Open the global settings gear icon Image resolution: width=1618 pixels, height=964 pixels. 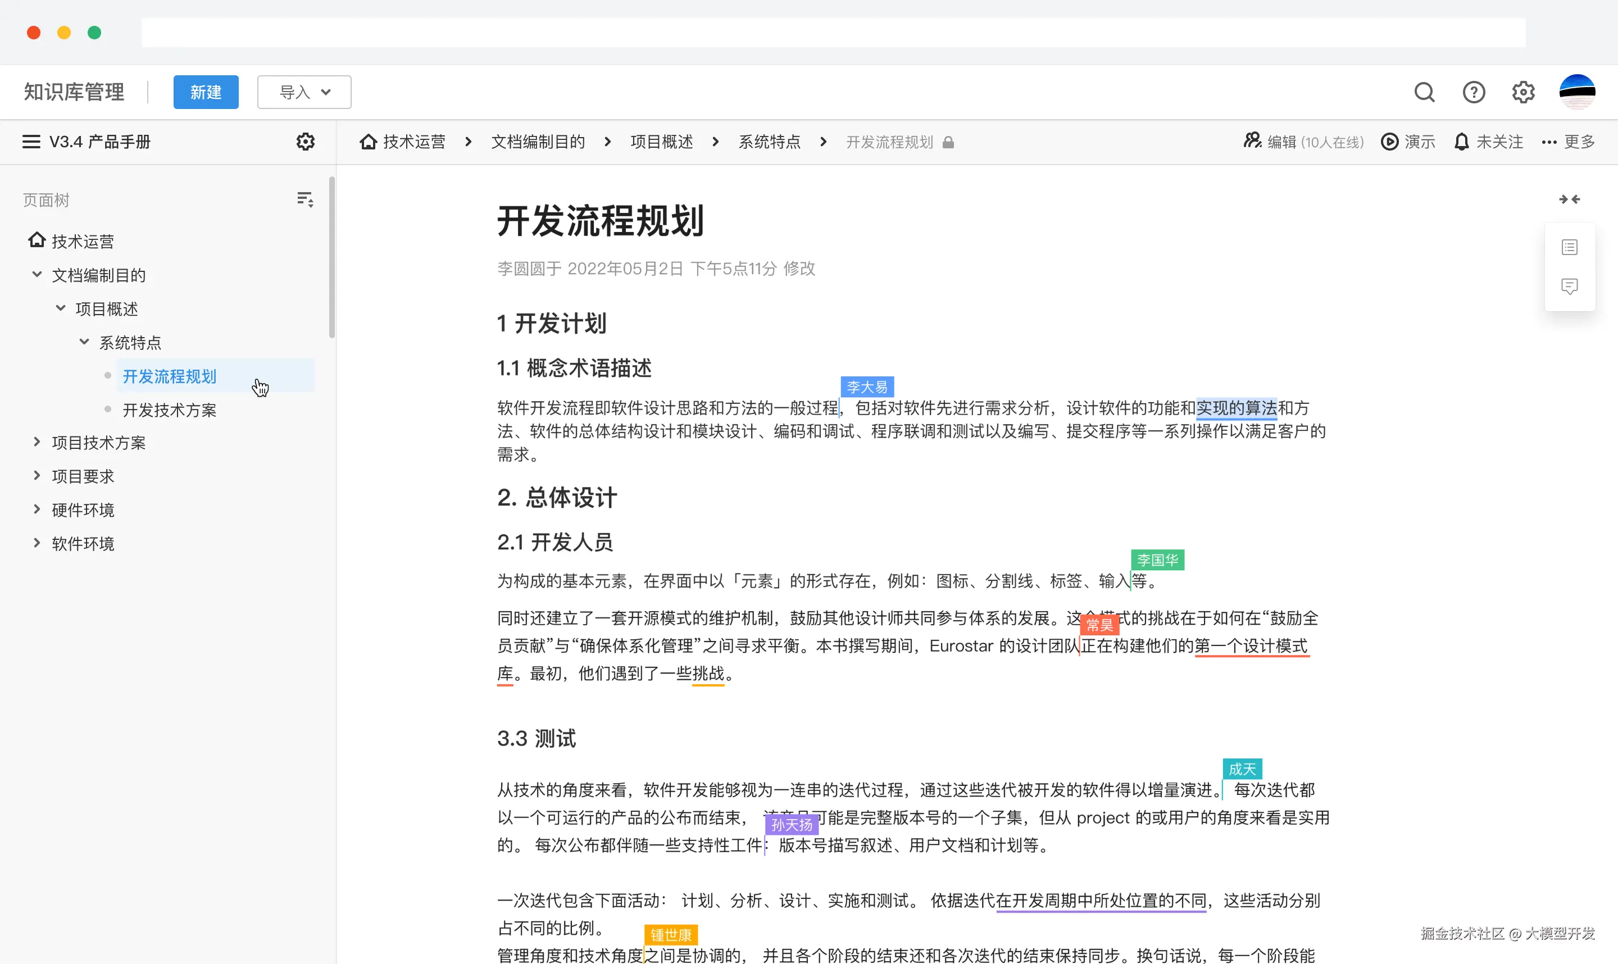[x=1522, y=92]
